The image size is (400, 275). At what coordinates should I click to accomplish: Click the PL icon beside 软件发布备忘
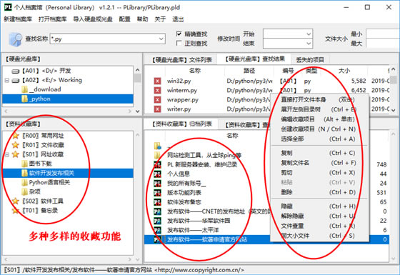pyautogui.click(x=157, y=202)
